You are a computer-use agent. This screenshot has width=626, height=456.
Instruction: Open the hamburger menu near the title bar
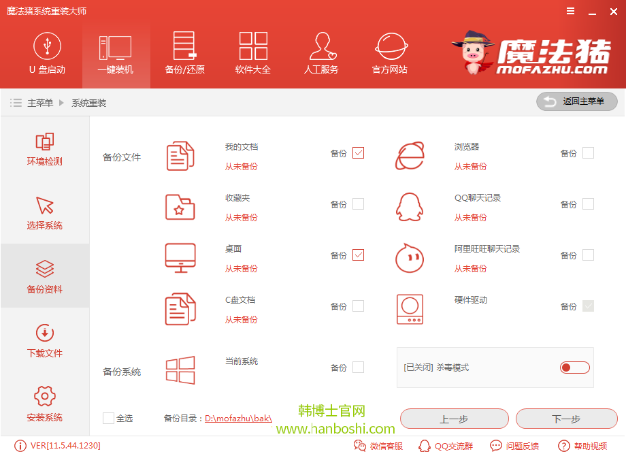[570, 11]
